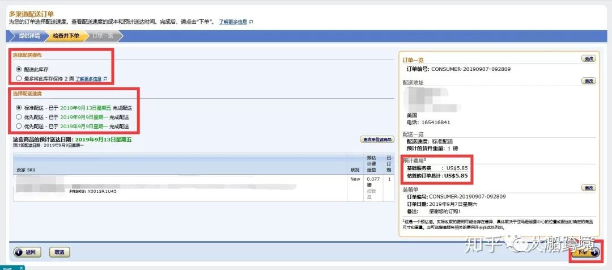Click country text 美国
This screenshot has height=270, width=612.
[412, 115]
